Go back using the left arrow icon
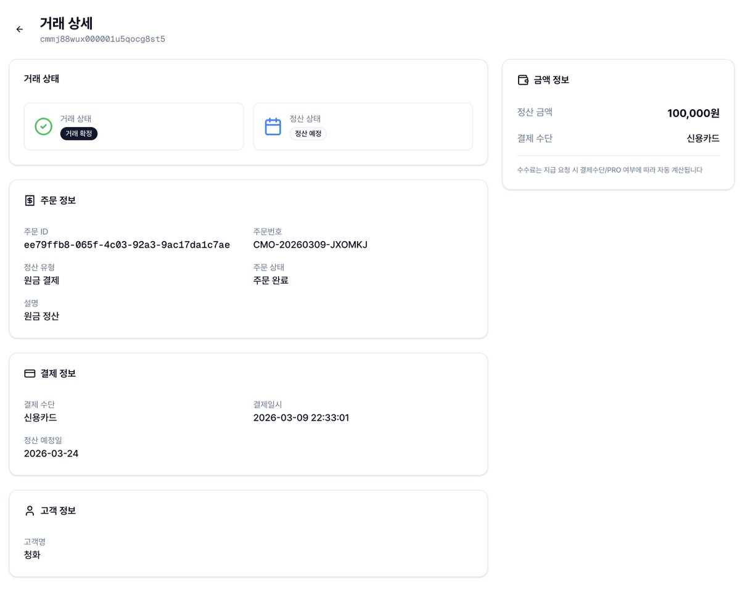740x614 pixels. coord(20,30)
